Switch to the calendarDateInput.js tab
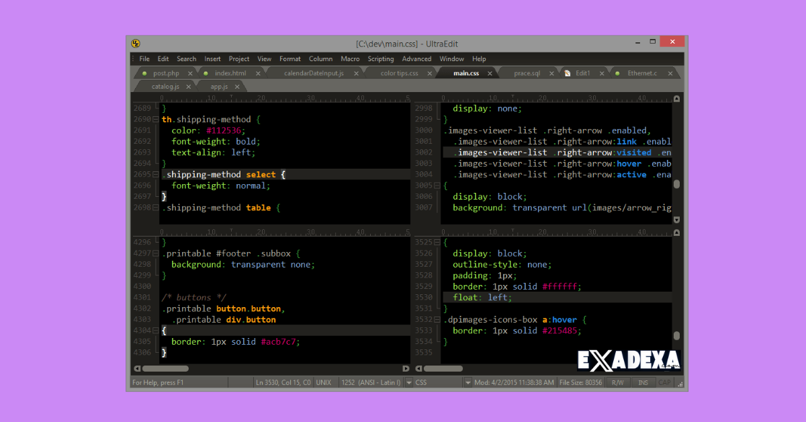 314,73
